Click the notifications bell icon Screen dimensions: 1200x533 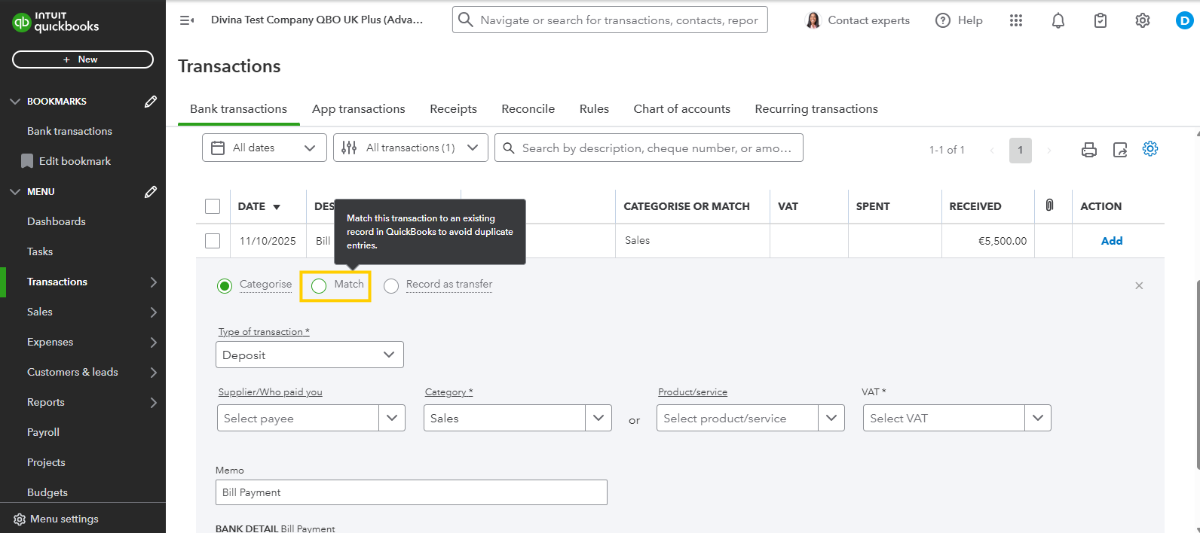click(x=1058, y=21)
